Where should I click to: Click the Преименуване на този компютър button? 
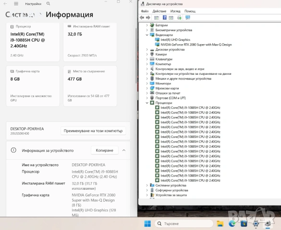[93, 131]
